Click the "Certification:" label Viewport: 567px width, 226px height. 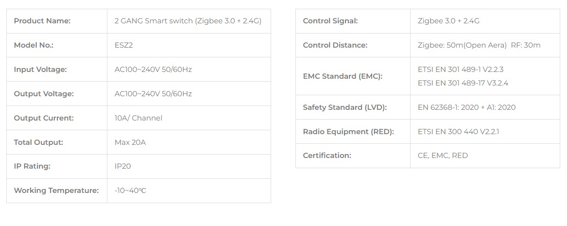[x=326, y=156]
